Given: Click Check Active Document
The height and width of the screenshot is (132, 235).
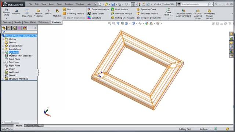Looking at the screenshot, I should tap(168, 12).
